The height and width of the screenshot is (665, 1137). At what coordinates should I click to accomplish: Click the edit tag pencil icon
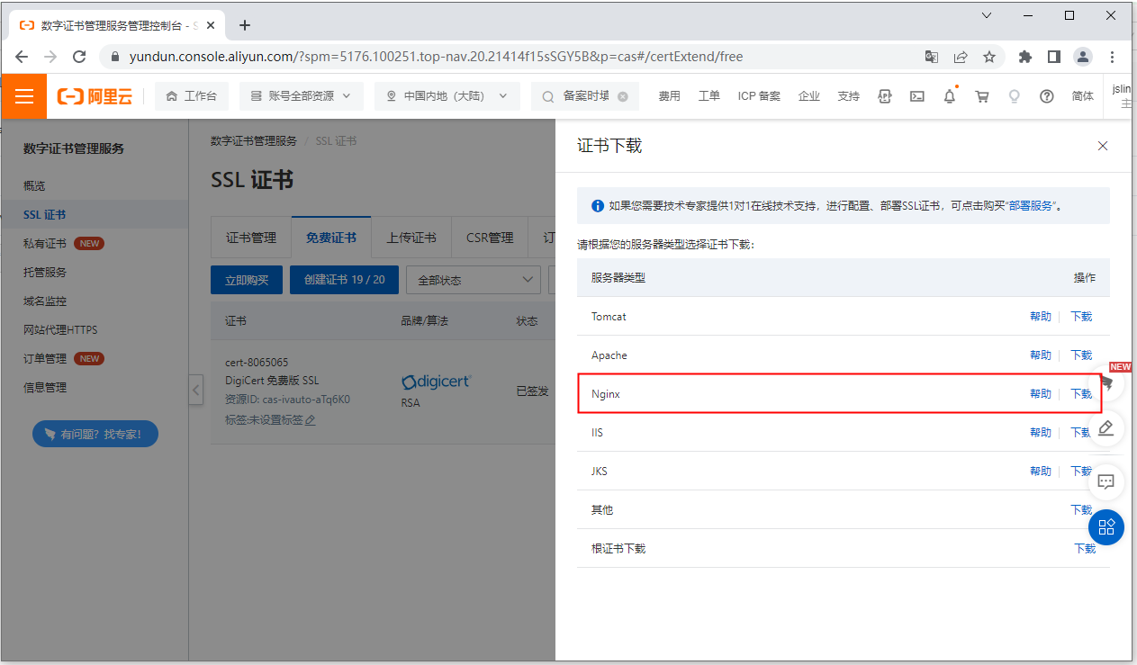pos(311,420)
